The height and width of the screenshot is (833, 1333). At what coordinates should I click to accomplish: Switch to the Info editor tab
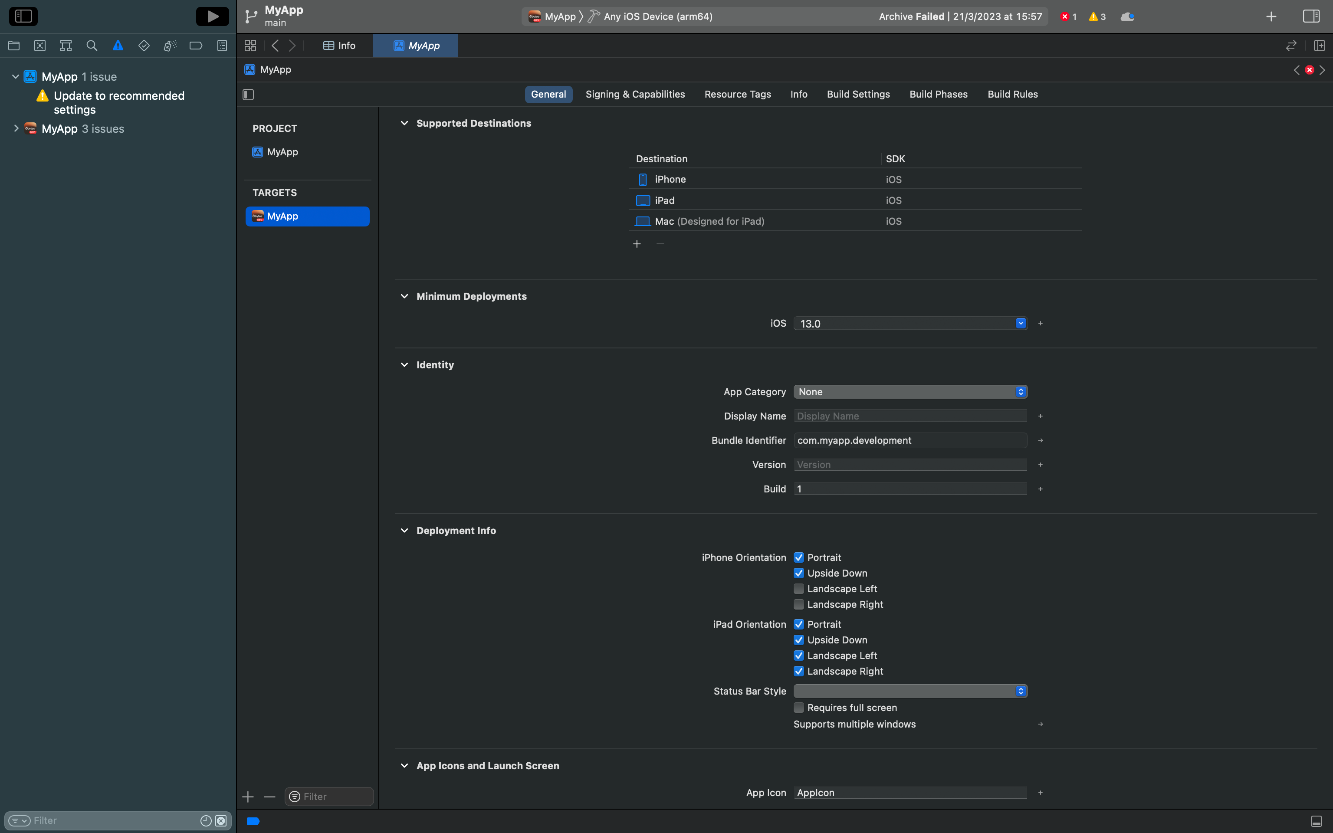(x=339, y=46)
